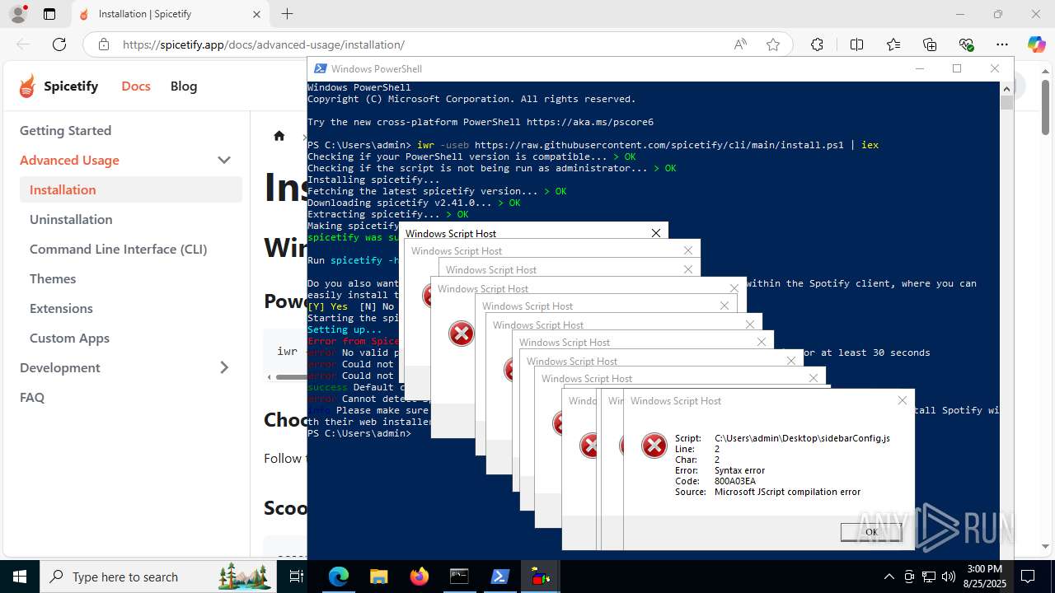Click the address bar URL
Viewport: 1055px width, 593px height.
pyautogui.click(x=264, y=44)
